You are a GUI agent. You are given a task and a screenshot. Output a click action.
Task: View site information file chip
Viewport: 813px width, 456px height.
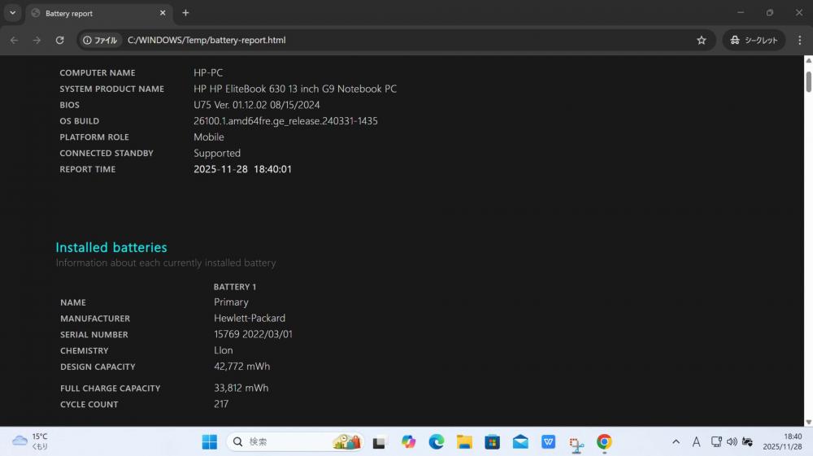[x=100, y=40]
